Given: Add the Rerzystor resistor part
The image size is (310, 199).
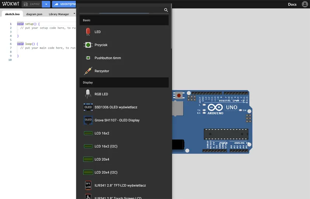Looking at the screenshot, I should tap(124, 71).
